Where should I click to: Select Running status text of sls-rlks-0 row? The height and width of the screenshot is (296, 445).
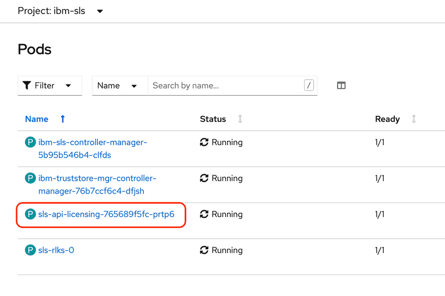227,250
